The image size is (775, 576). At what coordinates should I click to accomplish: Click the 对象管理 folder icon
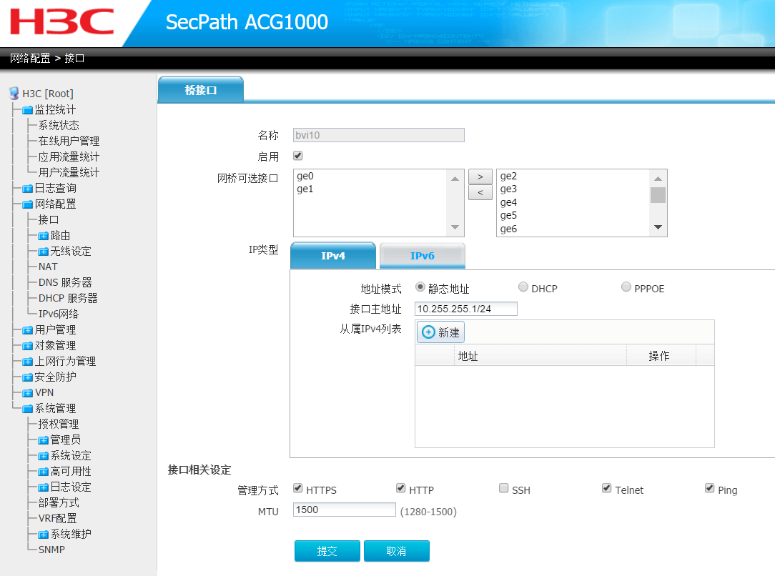(x=27, y=346)
